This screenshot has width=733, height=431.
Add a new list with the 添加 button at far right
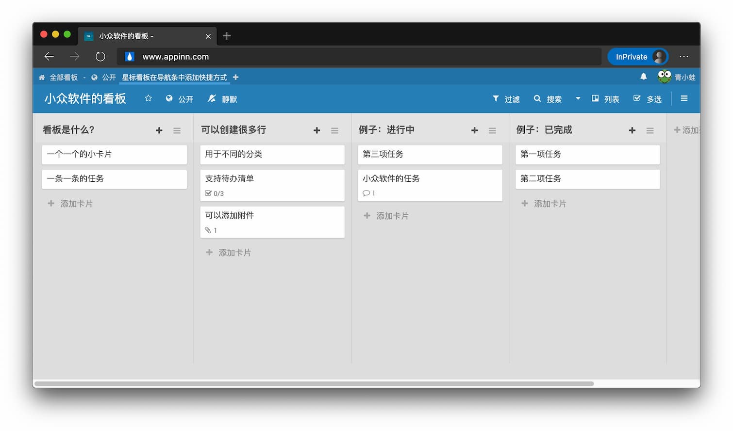(686, 130)
